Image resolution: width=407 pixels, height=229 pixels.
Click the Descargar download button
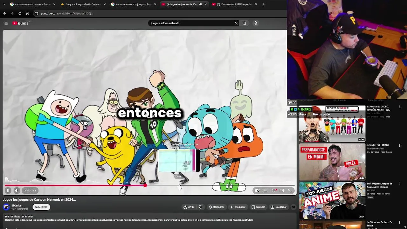click(279, 207)
